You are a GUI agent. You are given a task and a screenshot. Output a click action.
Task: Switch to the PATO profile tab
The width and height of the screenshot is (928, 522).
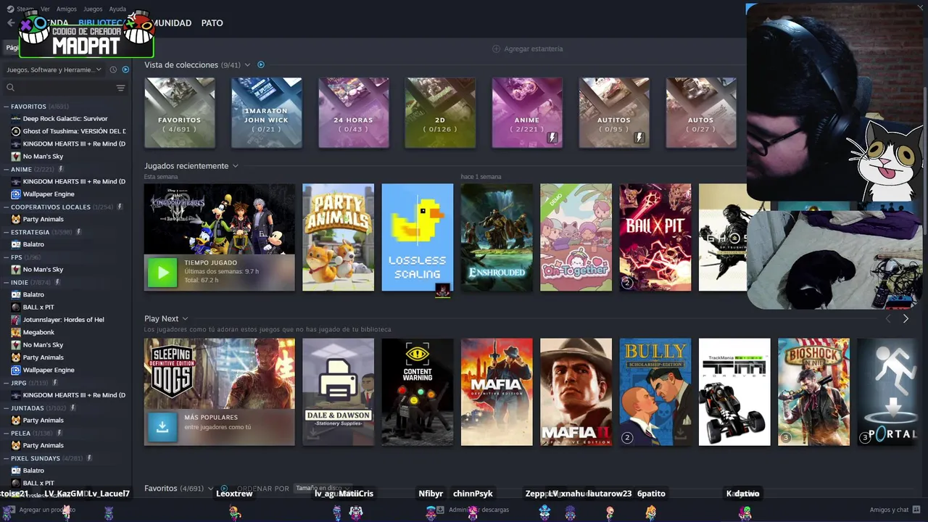(x=212, y=23)
